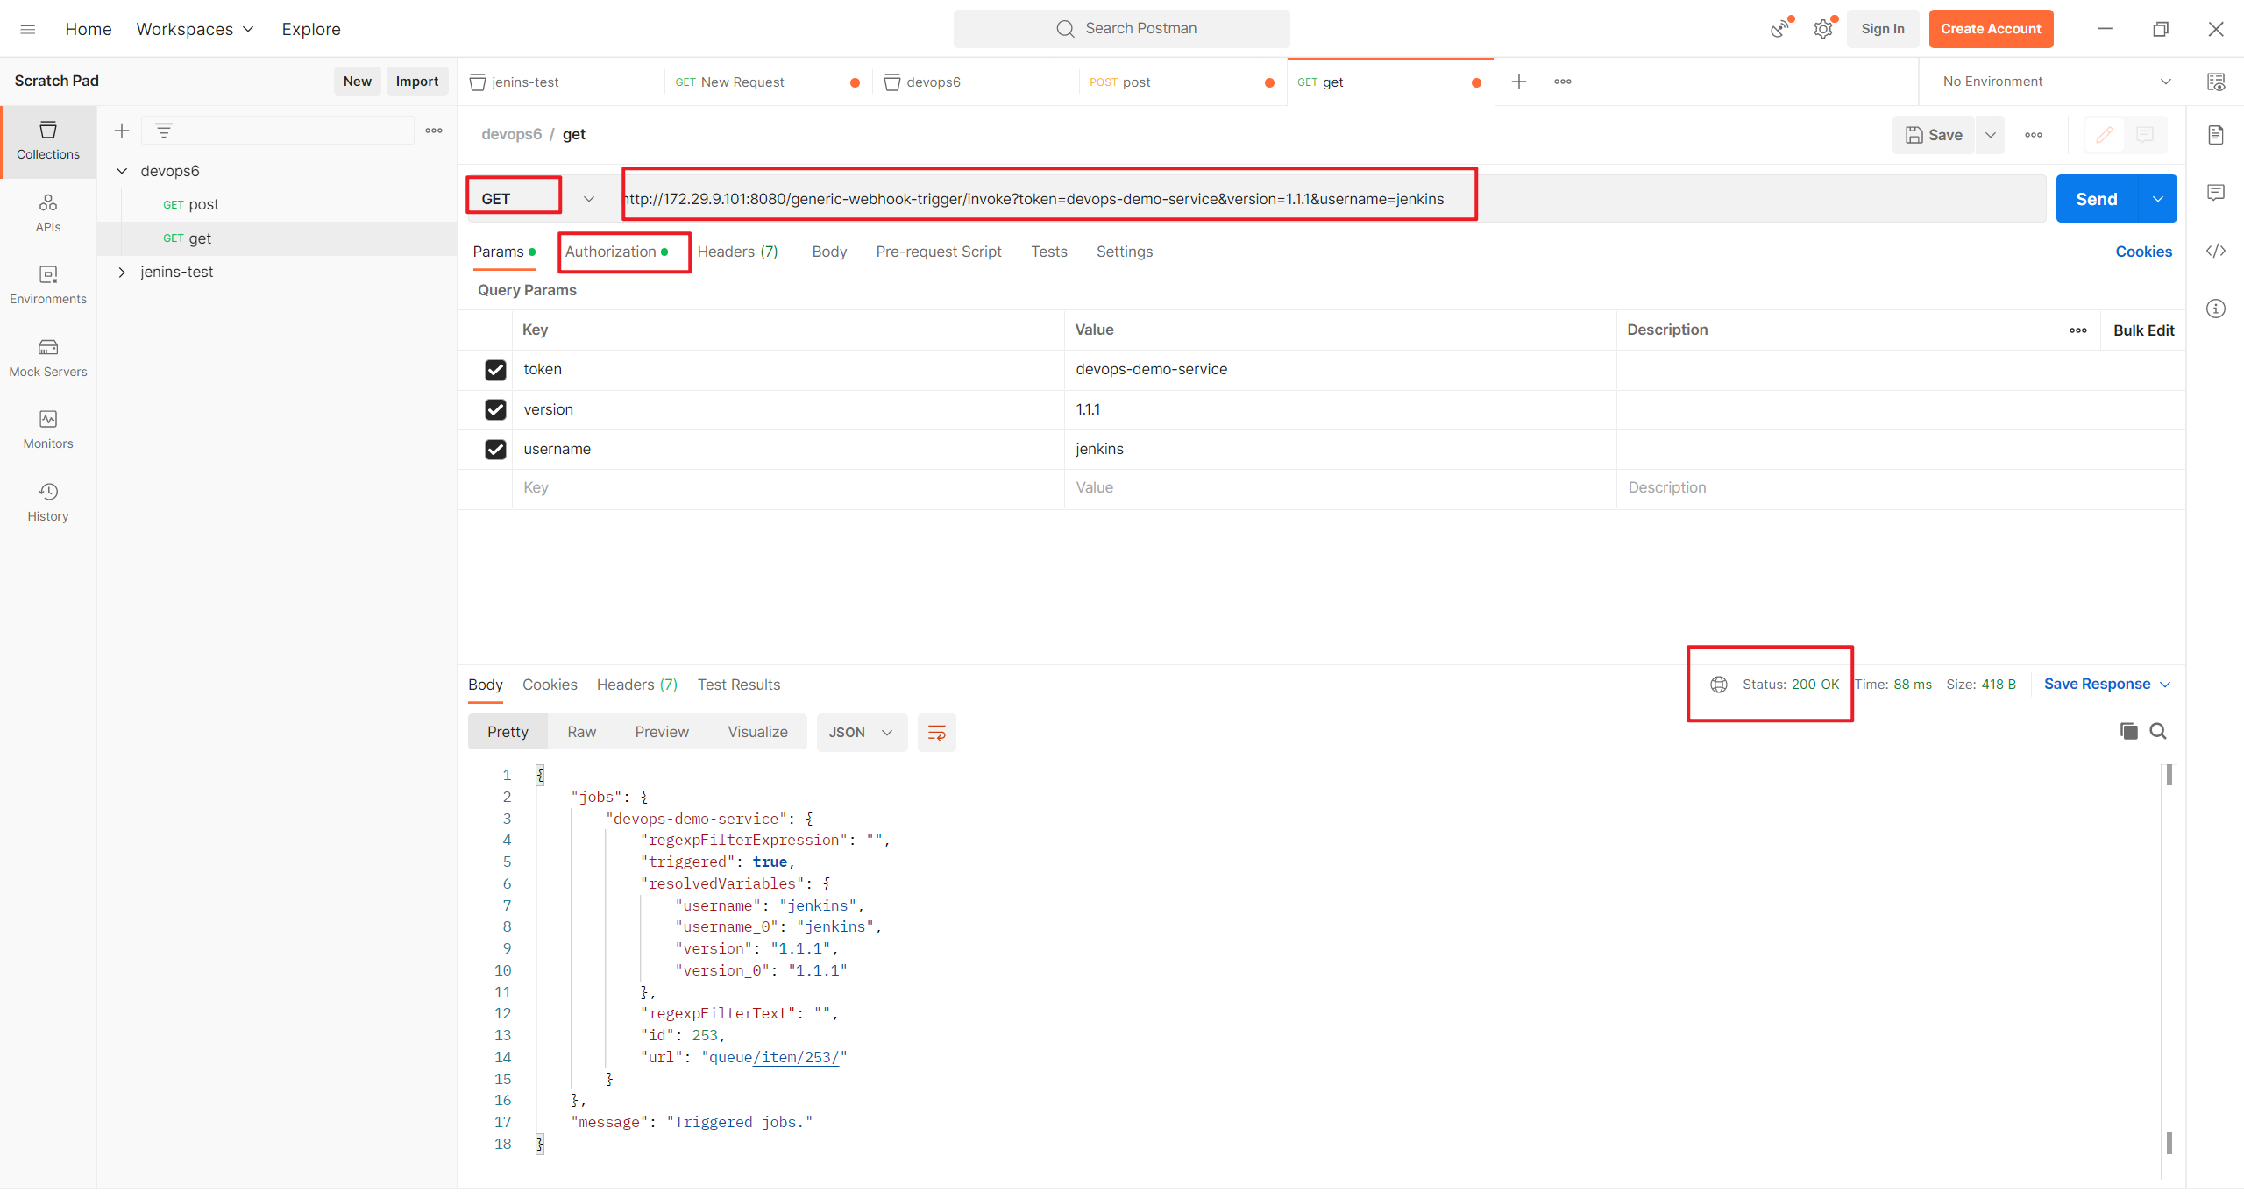This screenshot has width=2244, height=1192.
Task: Open the APIs sidebar section
Action: [48, 213]
